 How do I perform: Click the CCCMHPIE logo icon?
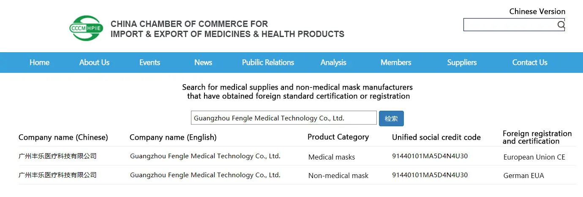[86, 28]
